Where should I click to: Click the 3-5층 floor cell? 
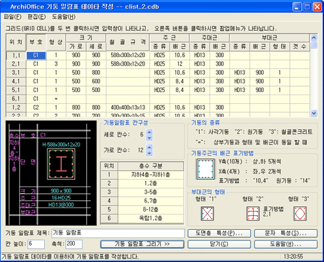point(151,192)
